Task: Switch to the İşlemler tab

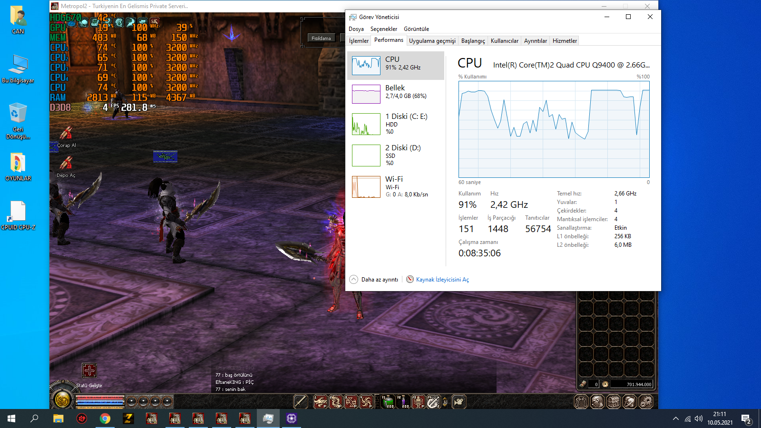Action: pyautogui.click(x=359, y=41)
